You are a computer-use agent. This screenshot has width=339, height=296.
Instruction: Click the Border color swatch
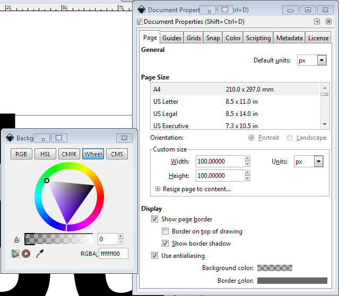pos(292,281)
